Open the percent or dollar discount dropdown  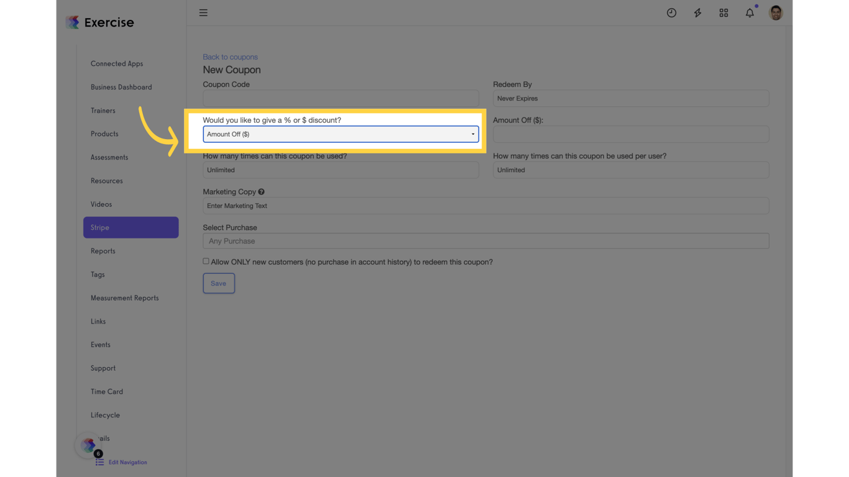click(341, 134)
